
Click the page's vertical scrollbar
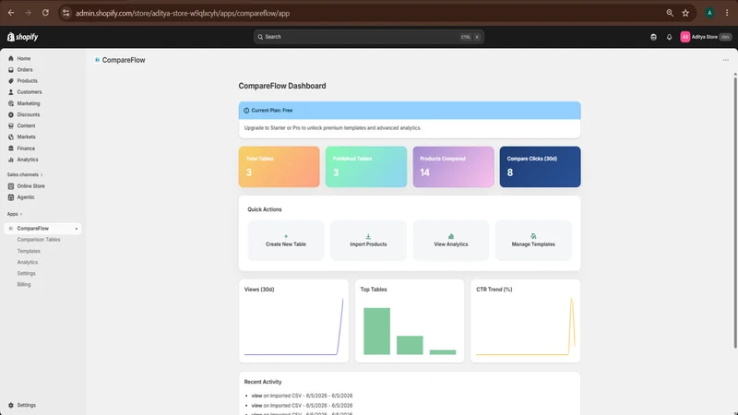tap(734, 212)
